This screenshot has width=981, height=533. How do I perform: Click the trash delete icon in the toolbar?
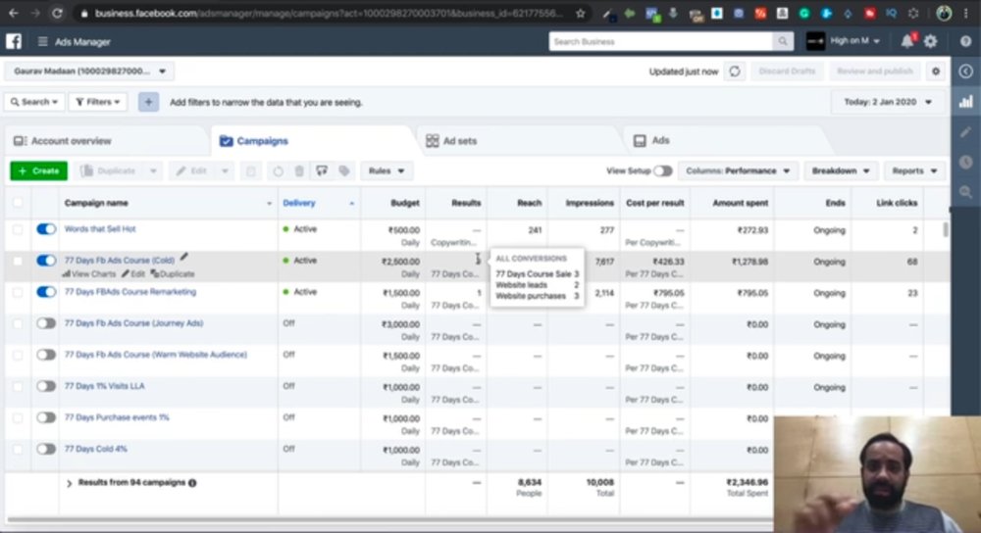coord(299,170)
